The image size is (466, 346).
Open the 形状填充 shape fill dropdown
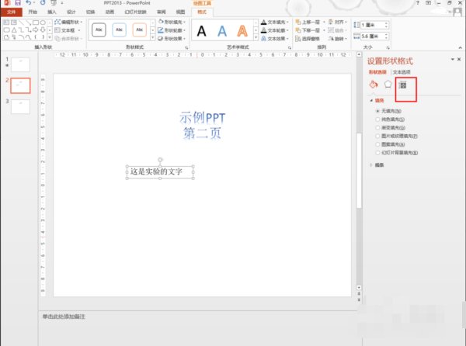coord(172,22)
